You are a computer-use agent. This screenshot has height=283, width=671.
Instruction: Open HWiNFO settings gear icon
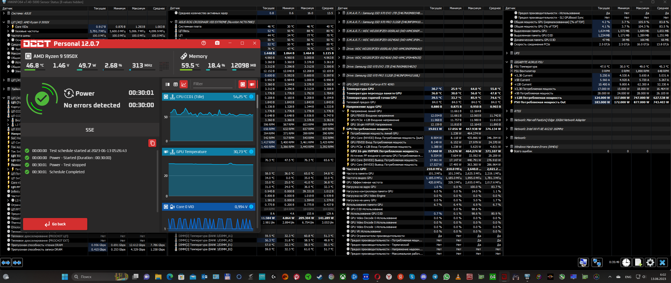pyautogui.click(x=650, y=262)
